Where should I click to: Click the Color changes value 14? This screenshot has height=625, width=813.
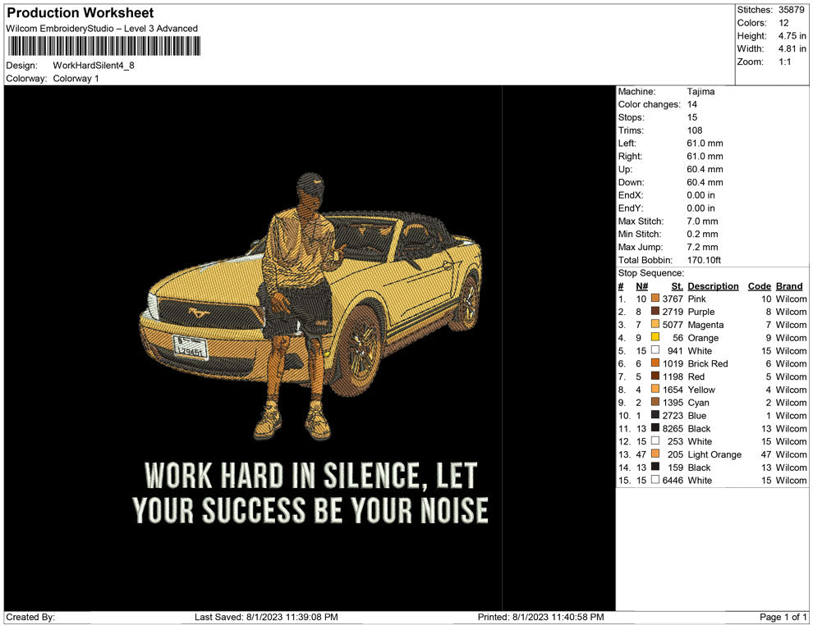pyautogui.click(x=692, y=104)
